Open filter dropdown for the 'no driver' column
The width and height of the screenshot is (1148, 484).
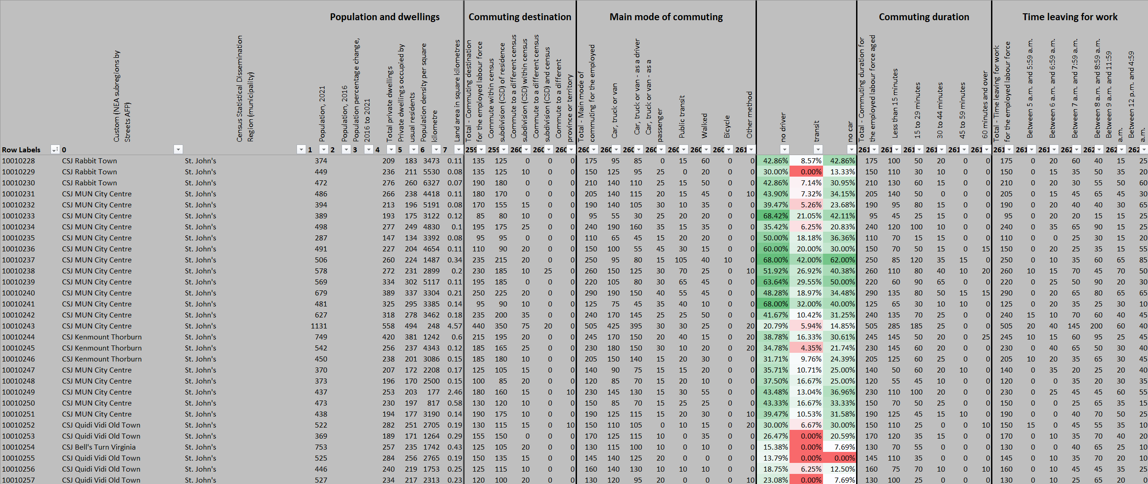point(784,150)
